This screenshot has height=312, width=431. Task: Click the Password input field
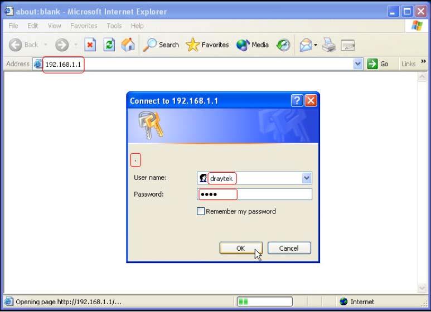tap(255, 194)
